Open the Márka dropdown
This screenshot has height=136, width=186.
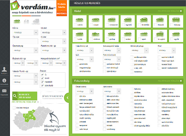pyautogui.click(x=24, y=32)
